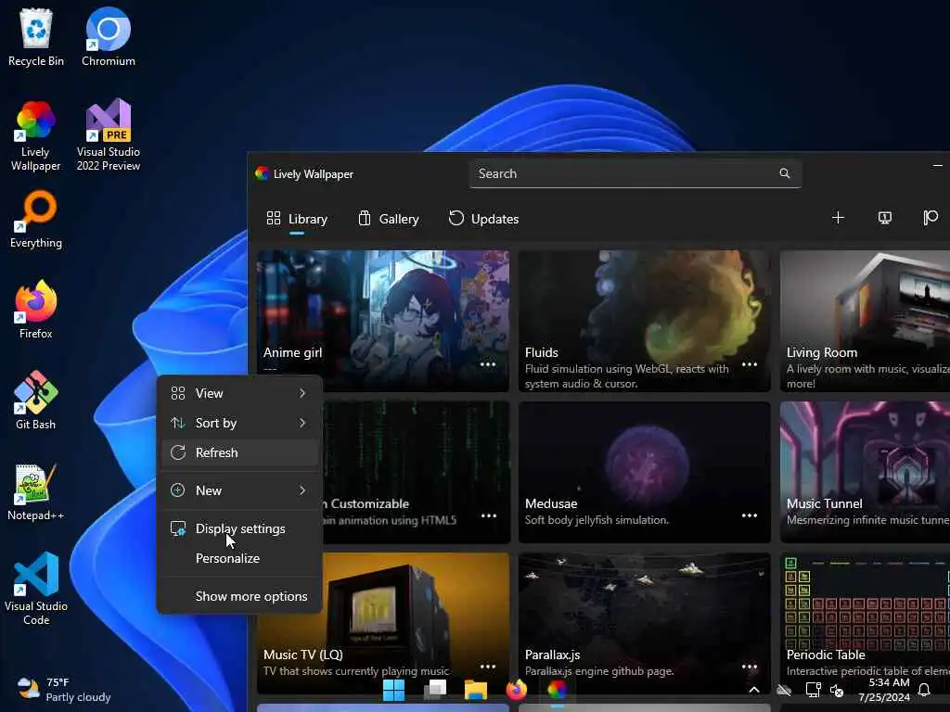950x712 pixels.
Task: Open more options for Music TV (LQ)
Action: point(488,667)
